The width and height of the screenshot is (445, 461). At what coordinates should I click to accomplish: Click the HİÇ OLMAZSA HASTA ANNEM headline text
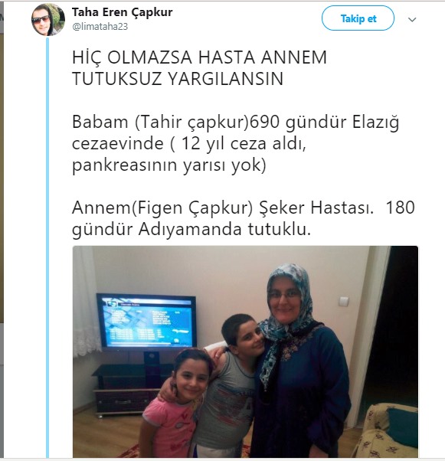click(199, 57)
